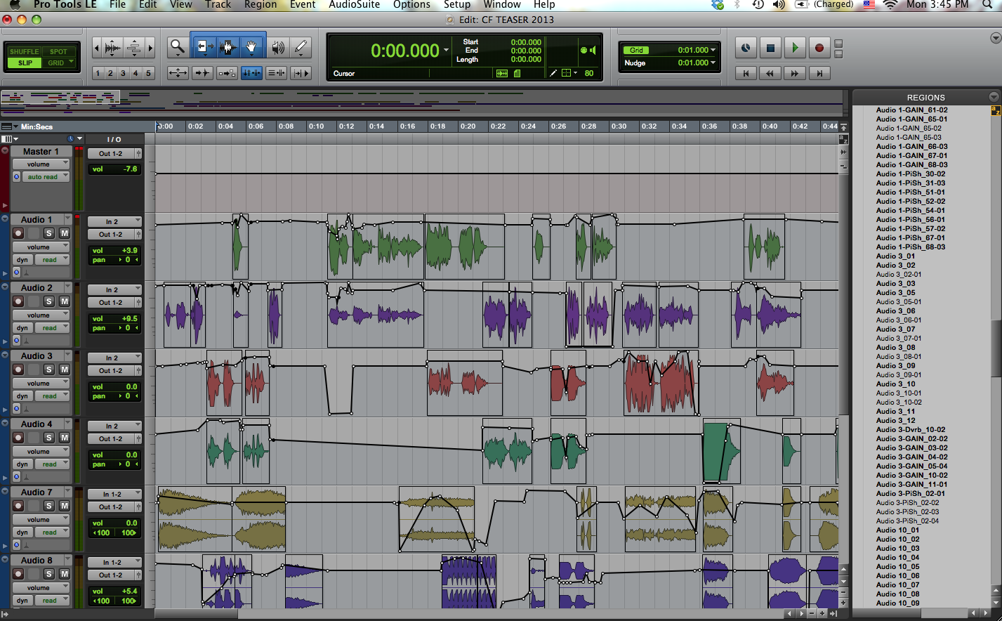Toggle Insertion Follows Playback icon
This screenshot has height=621, width=1002.
coord(301,73)
